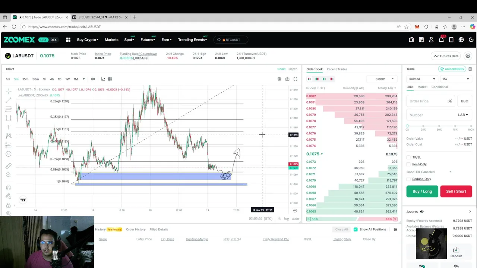Select the Conditional order tab
This screenshot has width=477, height=268.
439,87
